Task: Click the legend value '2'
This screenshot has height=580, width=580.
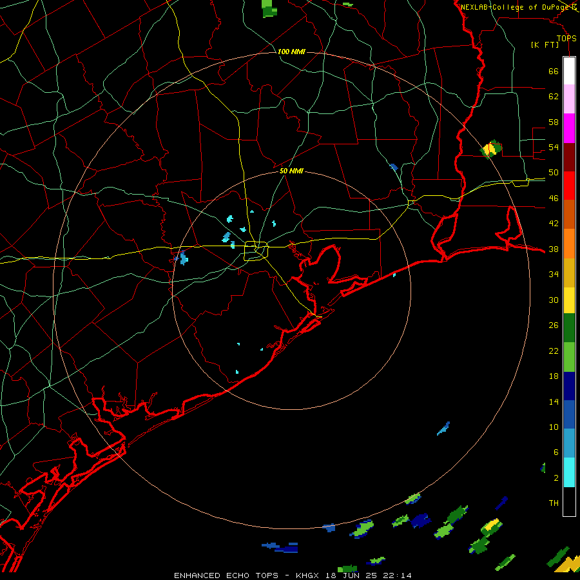Action: click(x=556, y=478)
